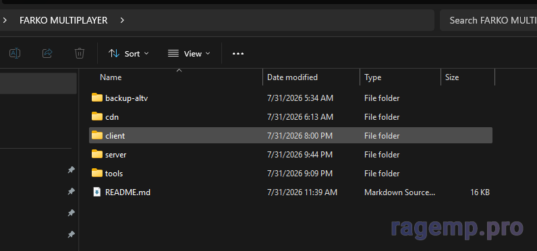Sort by Size column header
The height and width of the screenshot is (251, 537).
(x=452, y=77)
